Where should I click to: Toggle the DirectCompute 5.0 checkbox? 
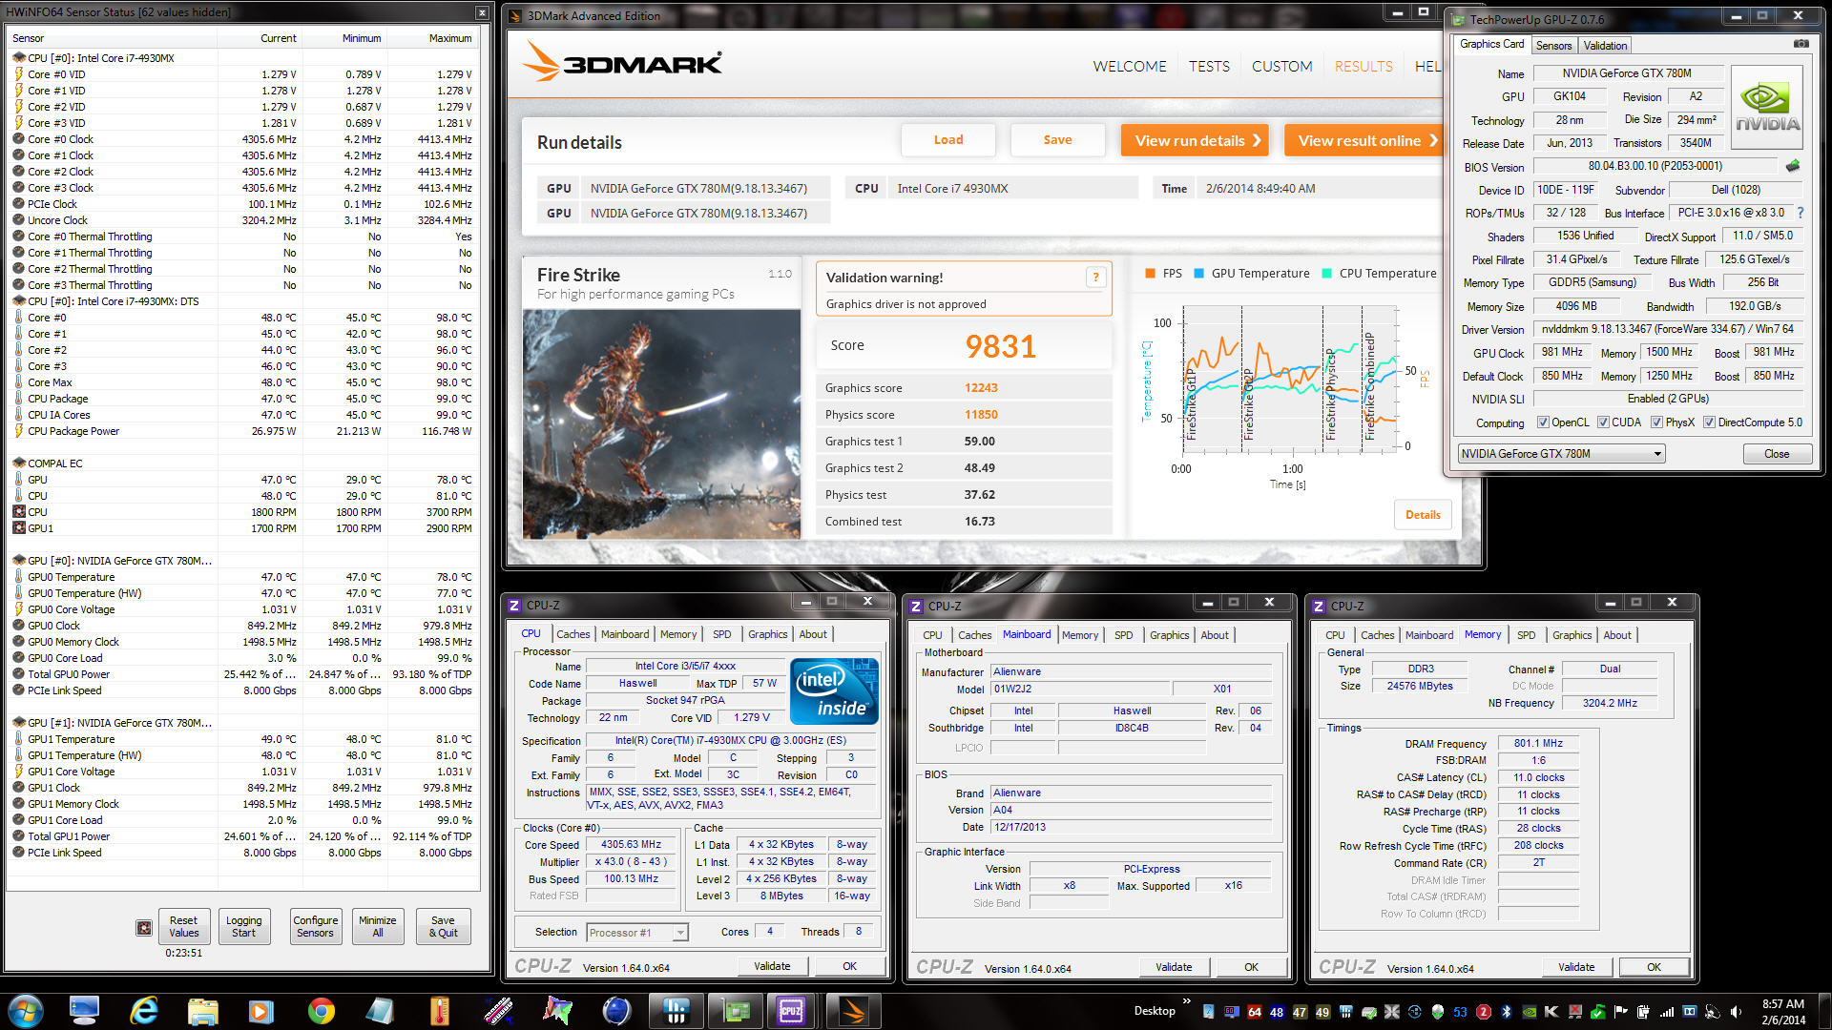[x=1710, y=422]
